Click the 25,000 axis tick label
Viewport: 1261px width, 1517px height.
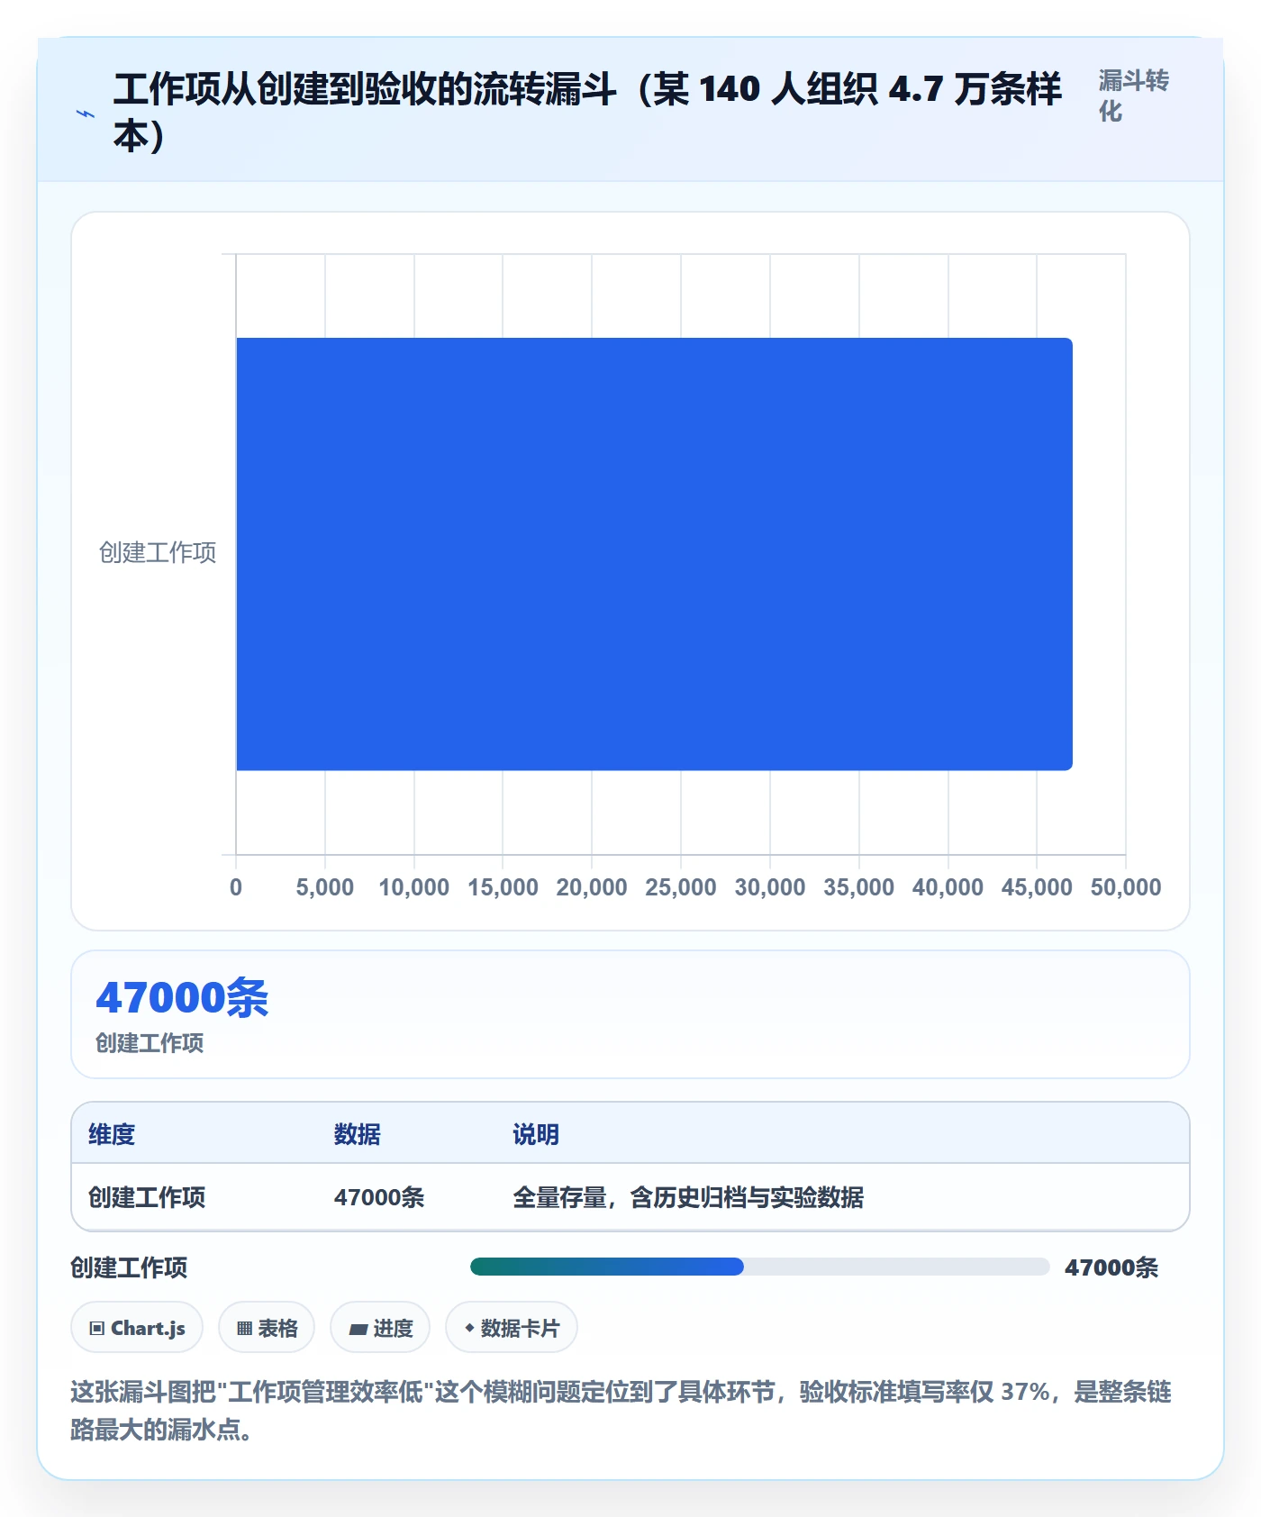coord(681,887)
